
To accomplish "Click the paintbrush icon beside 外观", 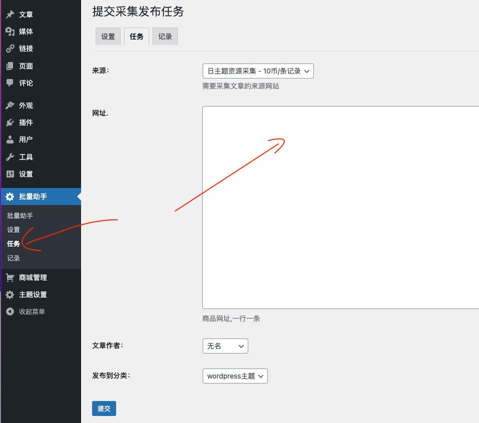I will pos(10,105).
